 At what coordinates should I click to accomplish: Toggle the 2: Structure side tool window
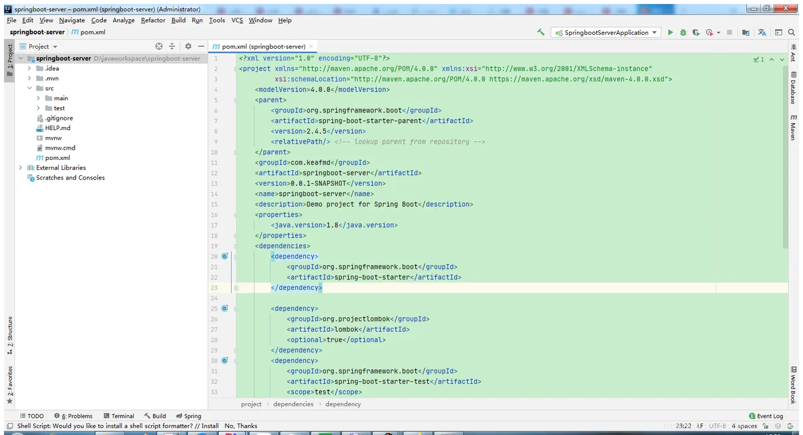tap(10, 335)
